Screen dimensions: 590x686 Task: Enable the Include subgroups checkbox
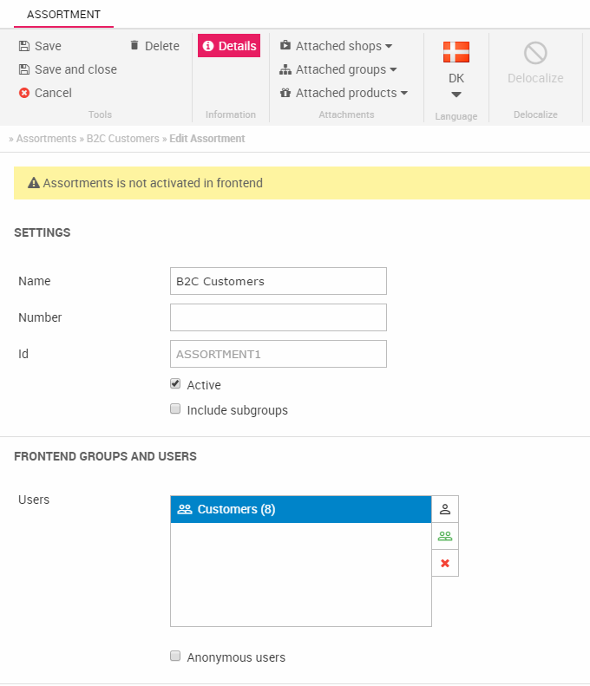[x=175, y=409]
